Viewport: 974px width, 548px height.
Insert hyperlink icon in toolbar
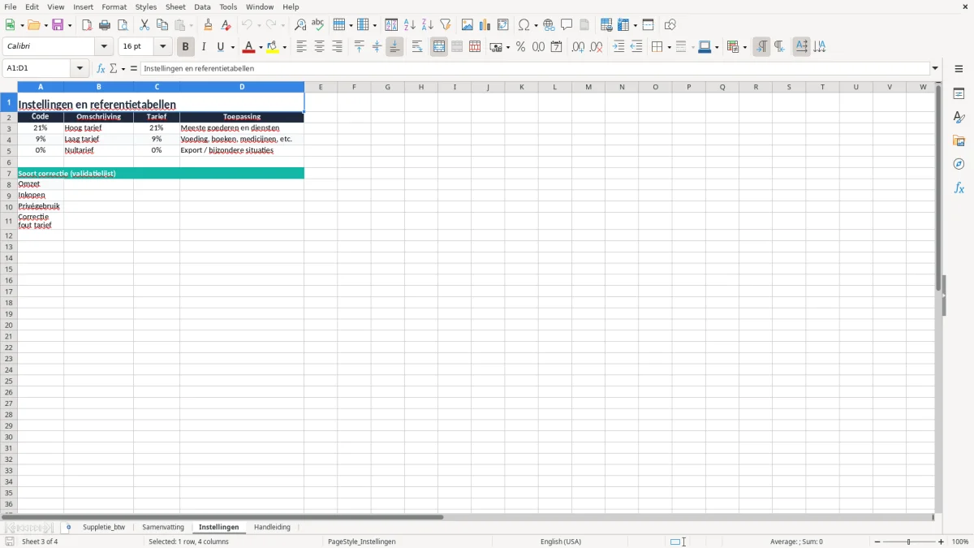[549, 25]
